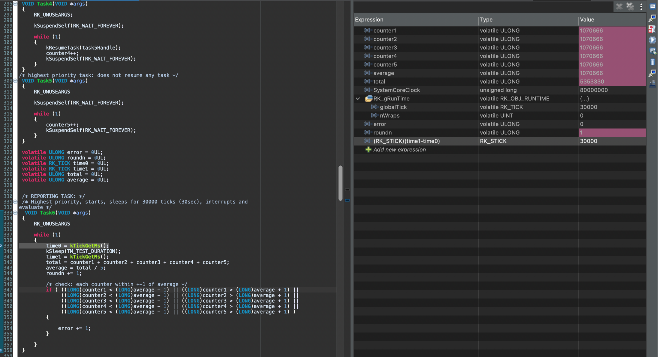Click the blue cylinder registers sidebar icon
The height and width of the screenshot is (357, 658).
pyautogui.click(x=652, y=62)
